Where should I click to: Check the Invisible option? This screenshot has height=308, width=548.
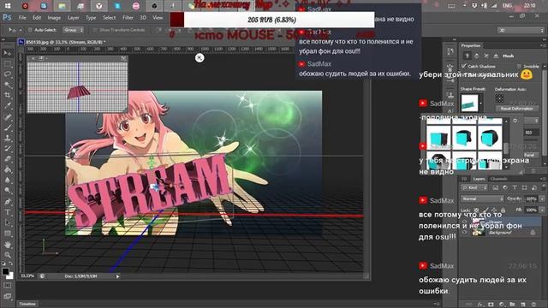pos(519,66)
